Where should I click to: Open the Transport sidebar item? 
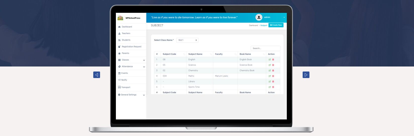(131, 87)
